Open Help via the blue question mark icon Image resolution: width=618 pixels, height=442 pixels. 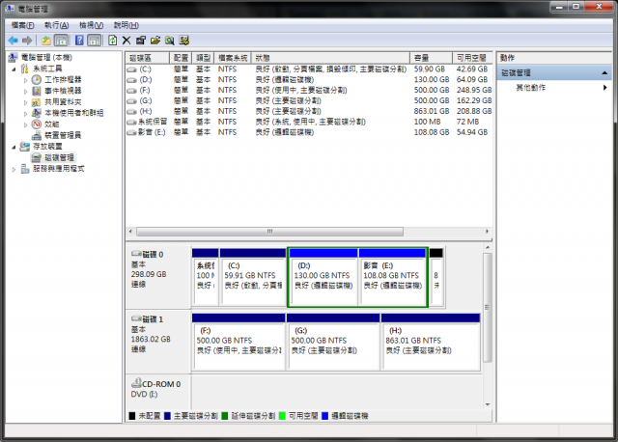point(79,41)
